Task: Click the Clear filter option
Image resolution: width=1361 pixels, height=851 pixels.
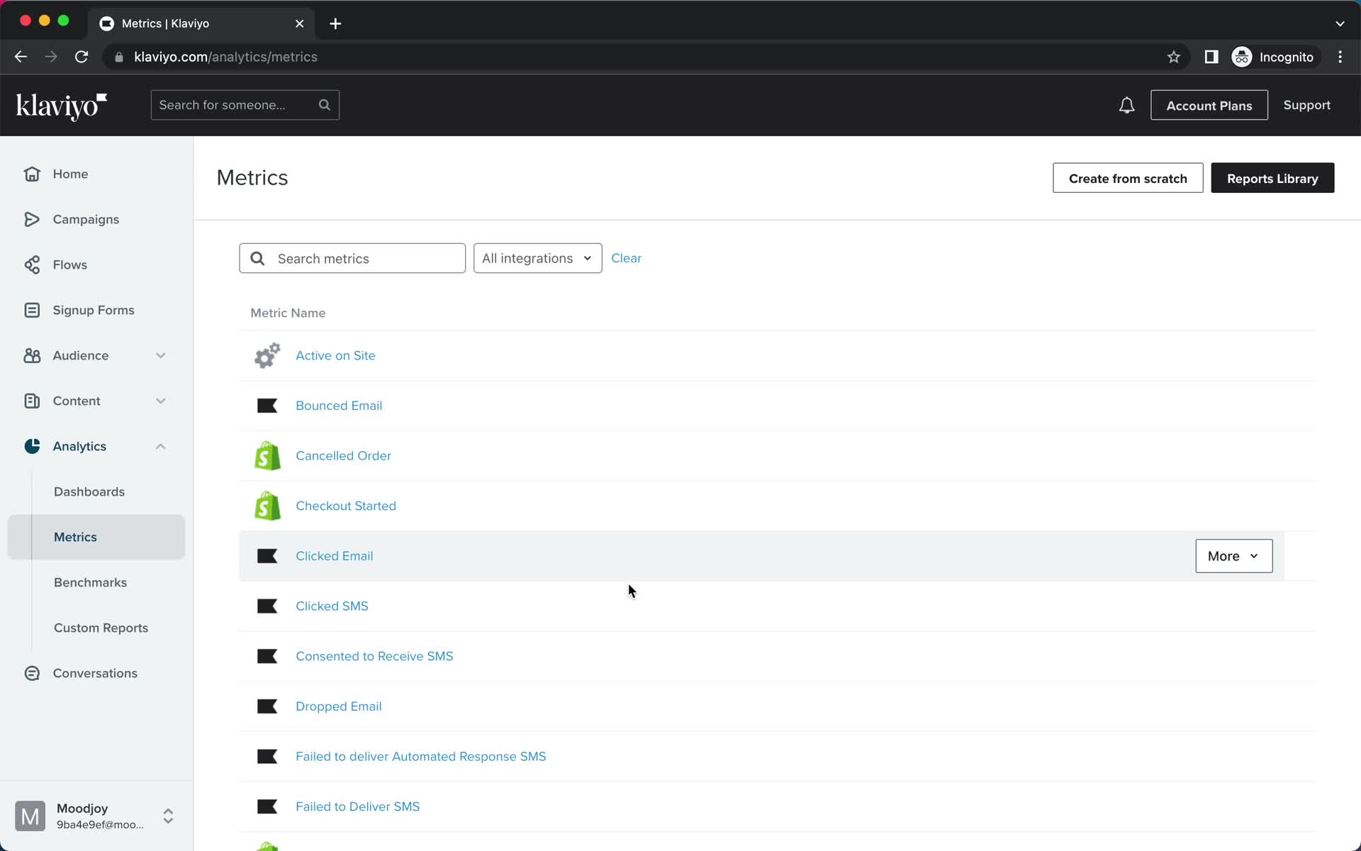Action: [x=627, y=258]
